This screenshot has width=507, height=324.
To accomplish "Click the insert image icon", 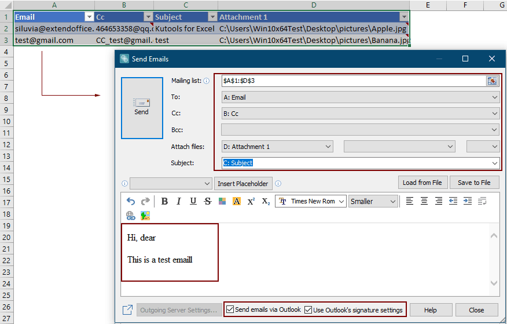I will [145, 216].
